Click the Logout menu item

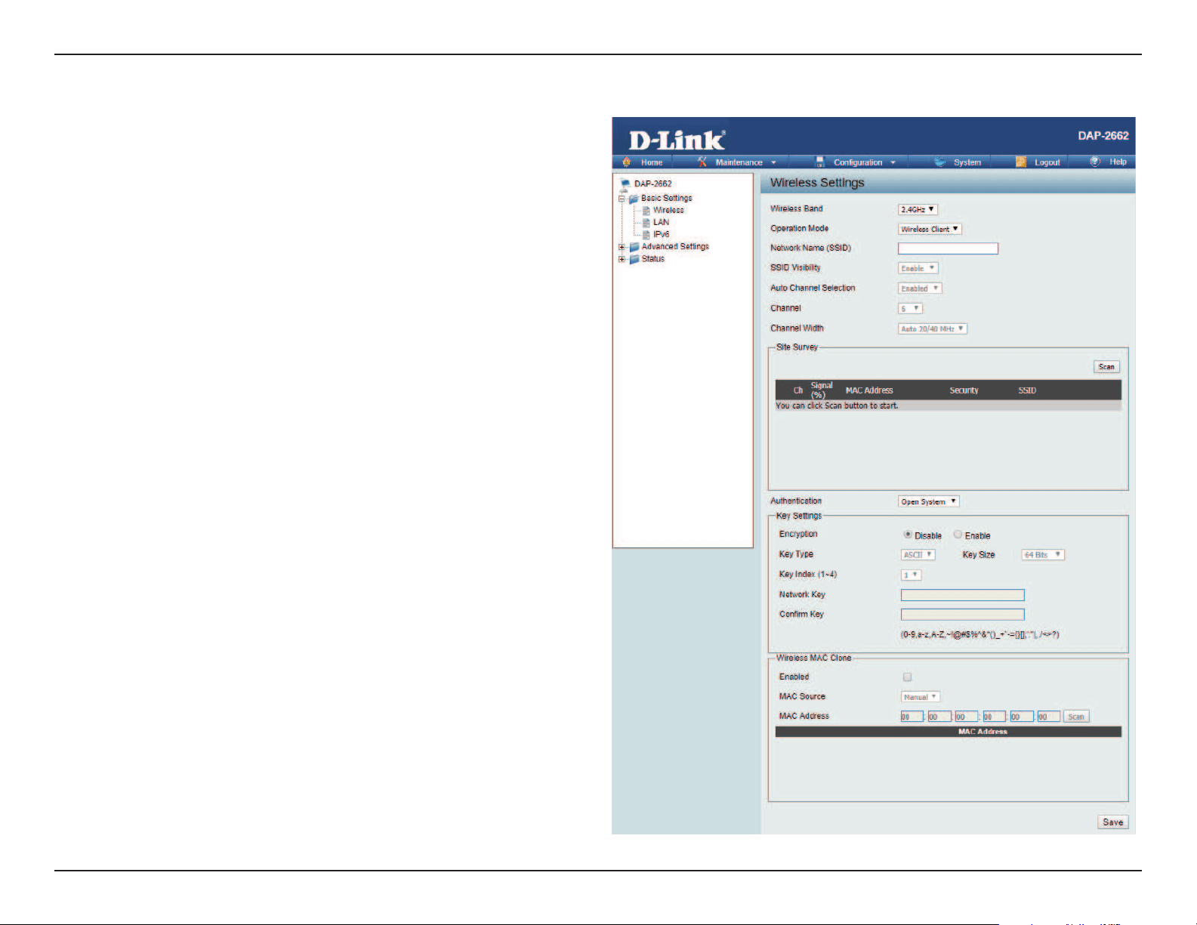[x=1047, y=162]
